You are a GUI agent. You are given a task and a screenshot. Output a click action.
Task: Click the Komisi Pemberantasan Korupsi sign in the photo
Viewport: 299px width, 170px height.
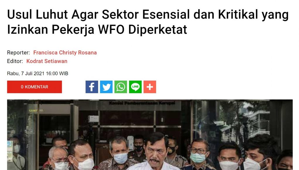coord(142,103)
